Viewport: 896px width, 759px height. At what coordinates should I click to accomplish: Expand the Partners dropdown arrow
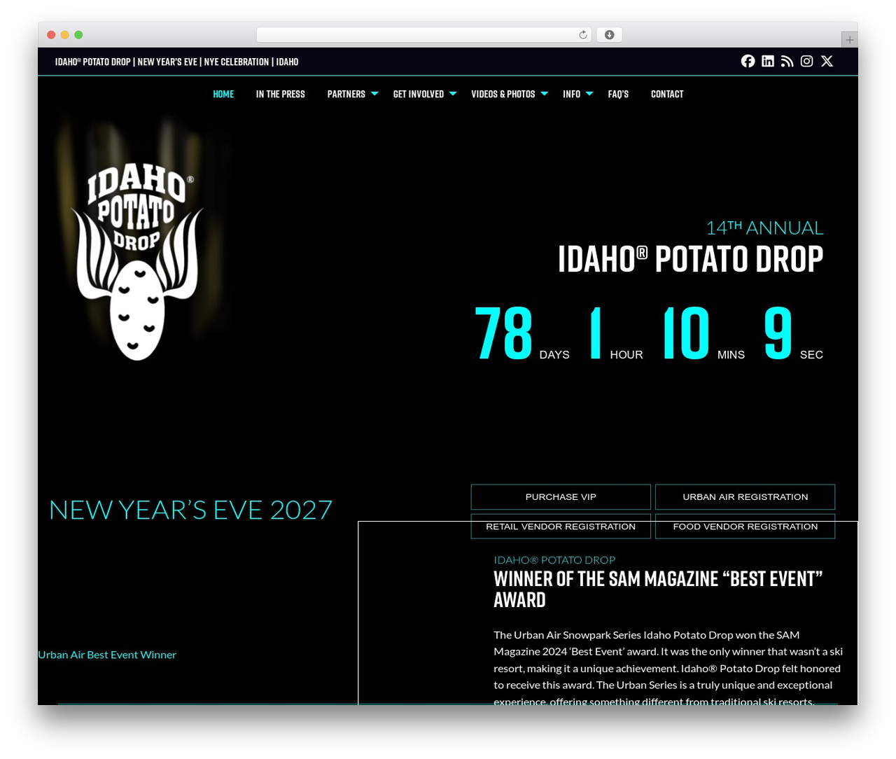(374, 94)
